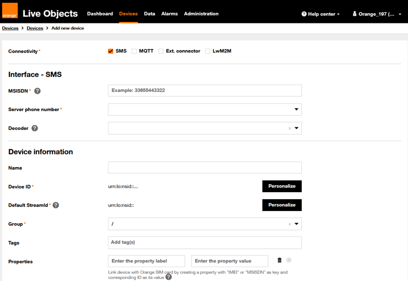The height and width of the screenshot is (281, 408).
Task: Add a property with the plus icon
Action: pos(289,260)
